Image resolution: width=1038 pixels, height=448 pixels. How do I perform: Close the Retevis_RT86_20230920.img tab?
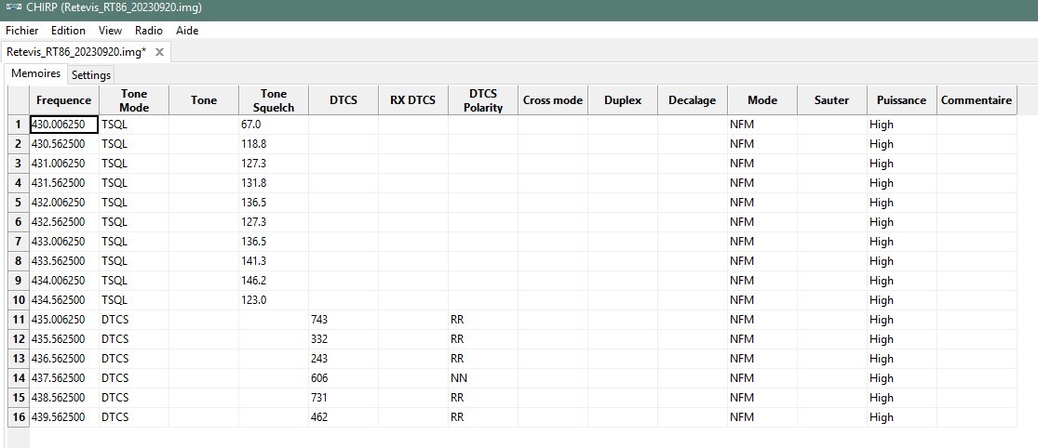tap(159, 52)
